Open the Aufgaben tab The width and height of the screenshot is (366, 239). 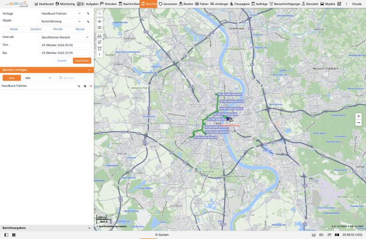[88, 4]
